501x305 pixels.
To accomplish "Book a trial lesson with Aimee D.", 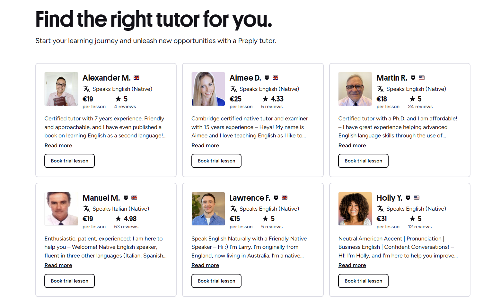I will click(x=216, y=161).
